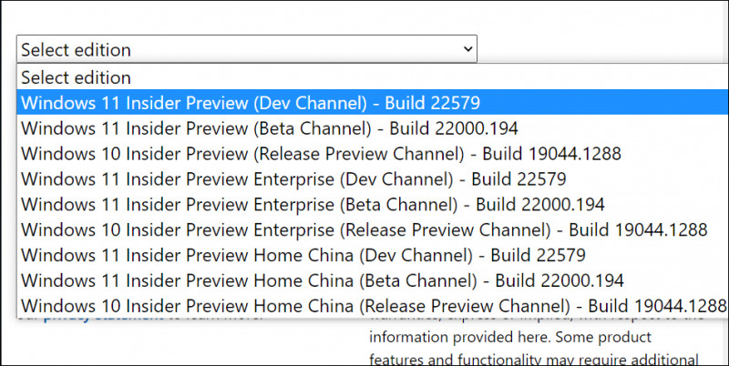This screenshot has height=366, width=729.
Task: Choose Windows 10 Insider Preview Home China (Release Preview)
Action: (373, 306)
